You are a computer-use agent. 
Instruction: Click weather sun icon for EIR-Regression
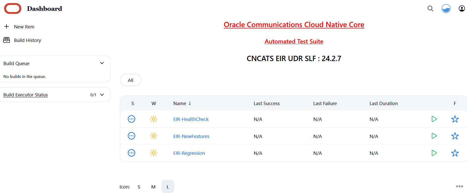154,153
